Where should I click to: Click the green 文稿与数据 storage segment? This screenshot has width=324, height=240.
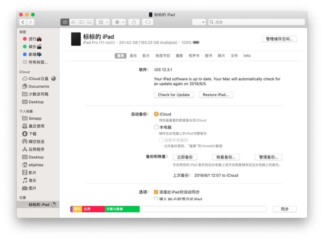coord(122,209)
